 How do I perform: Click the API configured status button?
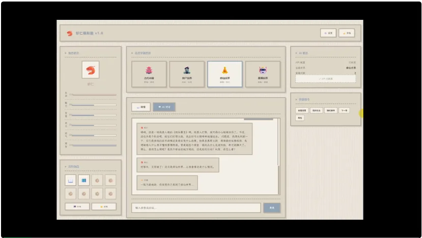coord(325,79)
